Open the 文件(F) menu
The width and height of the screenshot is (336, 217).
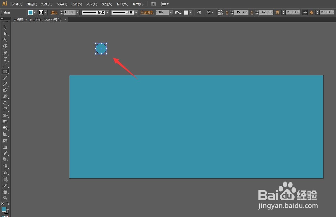click(17, 4)
